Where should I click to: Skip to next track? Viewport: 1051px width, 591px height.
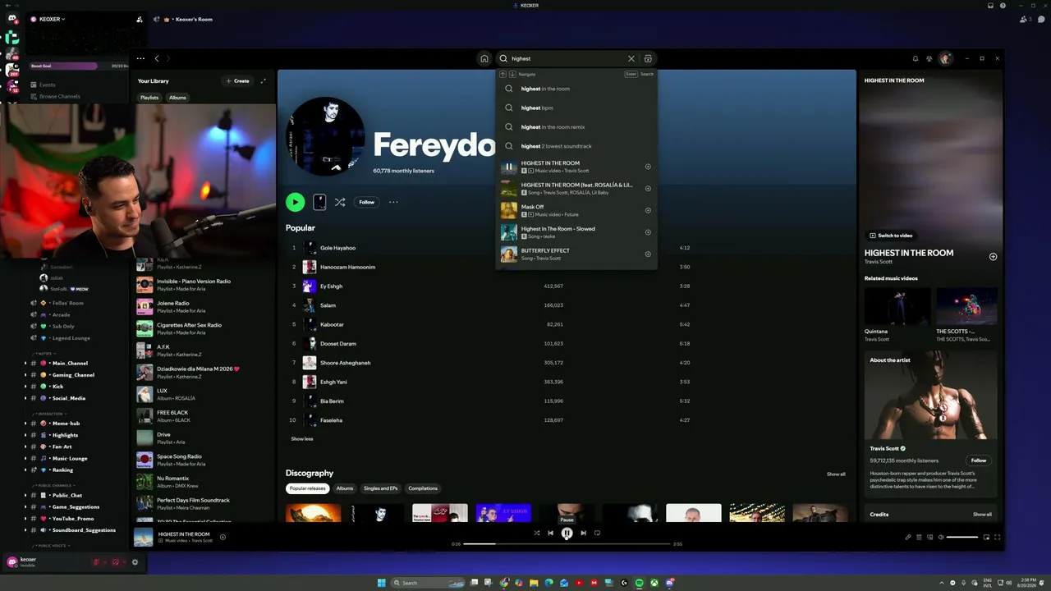point(583,533)
